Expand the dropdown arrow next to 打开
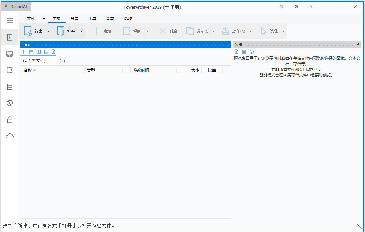Viewport: 365px width, 232px height. 81,31
